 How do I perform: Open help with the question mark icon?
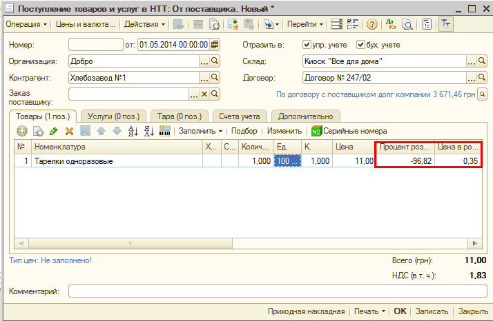pyautogui.click(x=372, y=24)
